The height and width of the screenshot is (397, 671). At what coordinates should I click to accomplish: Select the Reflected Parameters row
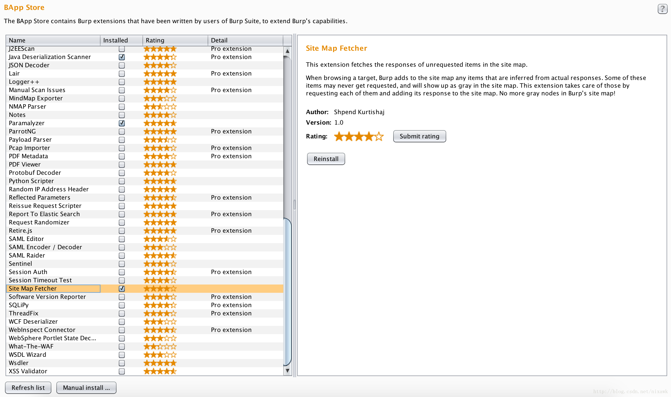point(145,198)
